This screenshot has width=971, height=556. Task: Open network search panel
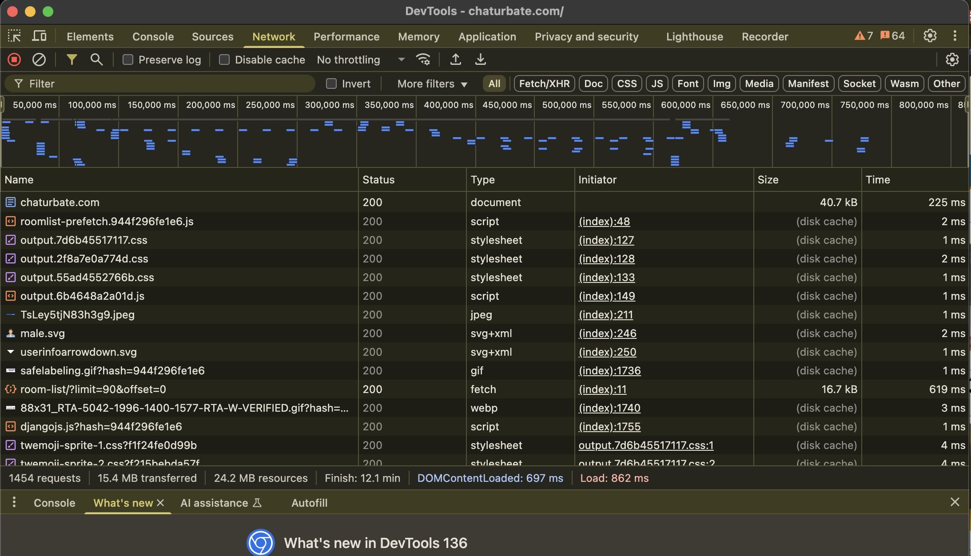pyautogui.click(x=96, y=59)
